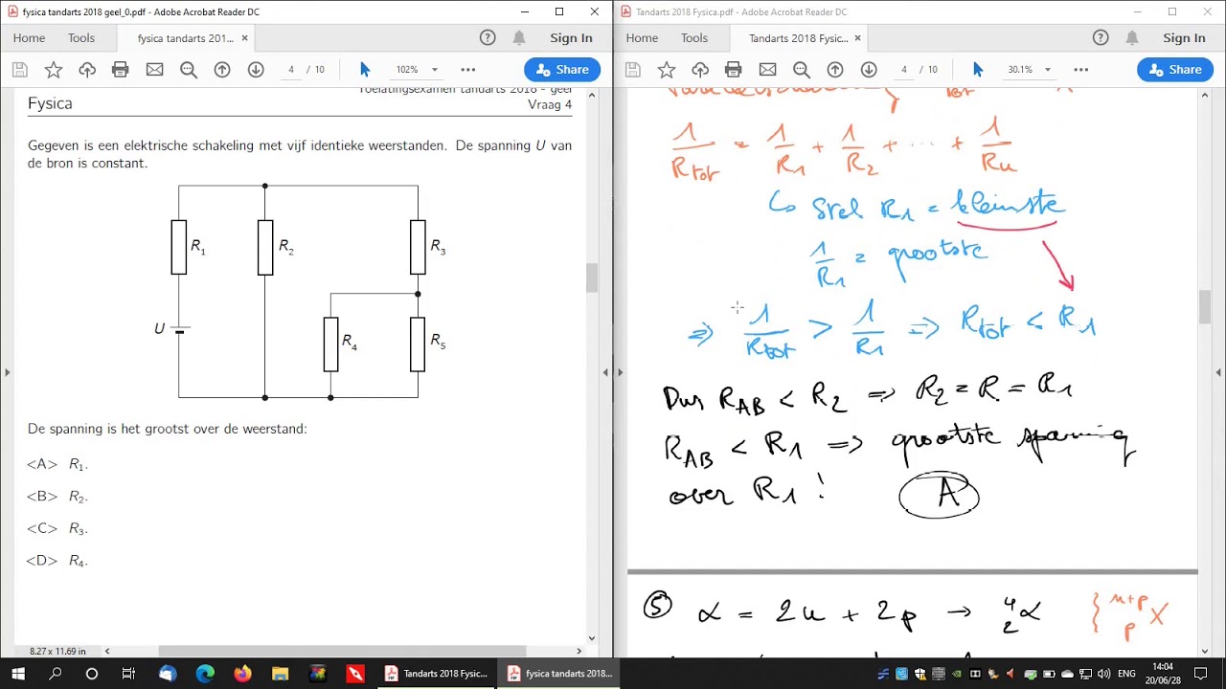Vertical scrollbar thumb in left window

(592, 278)
